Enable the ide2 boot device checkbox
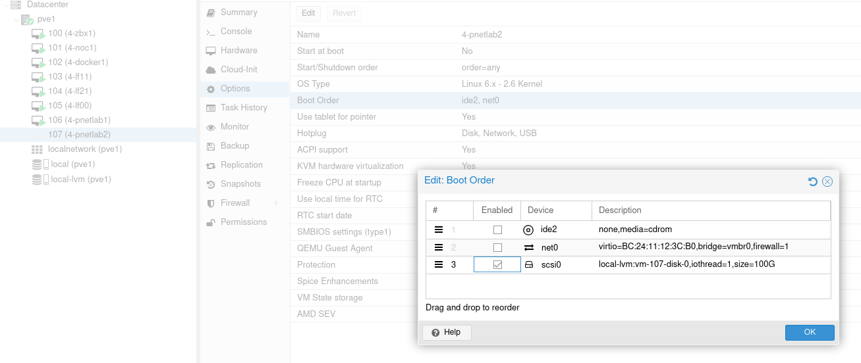Screen dimensions: 861x363 [497, 230]
